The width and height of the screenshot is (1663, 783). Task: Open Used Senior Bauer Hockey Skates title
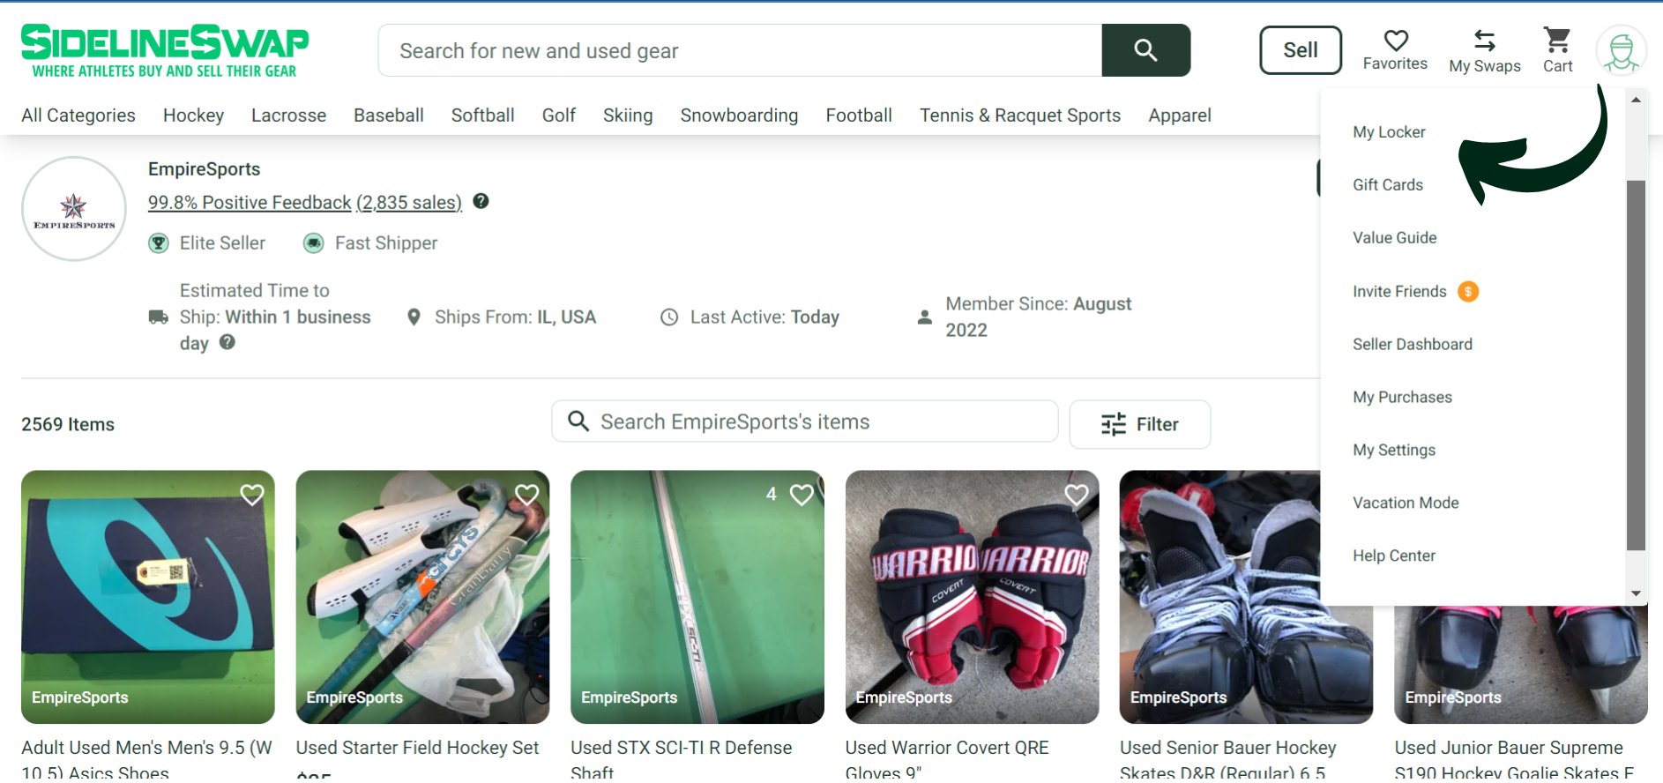coord(1227,759)
